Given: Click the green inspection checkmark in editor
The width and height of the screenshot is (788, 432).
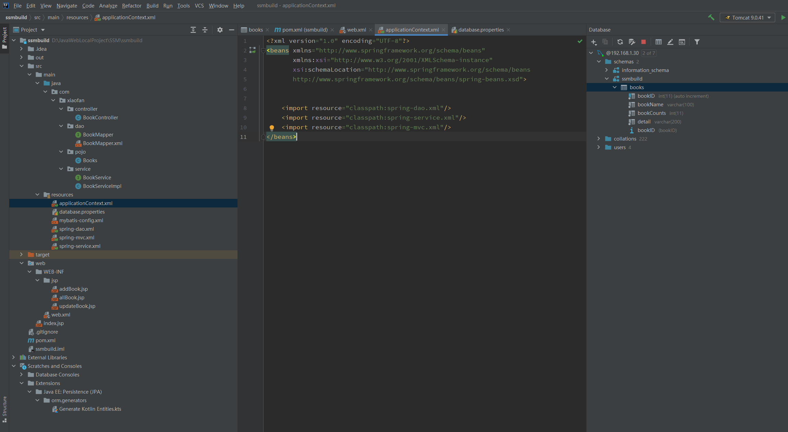Looking at the screenshot, I should (x=580, y=41).
